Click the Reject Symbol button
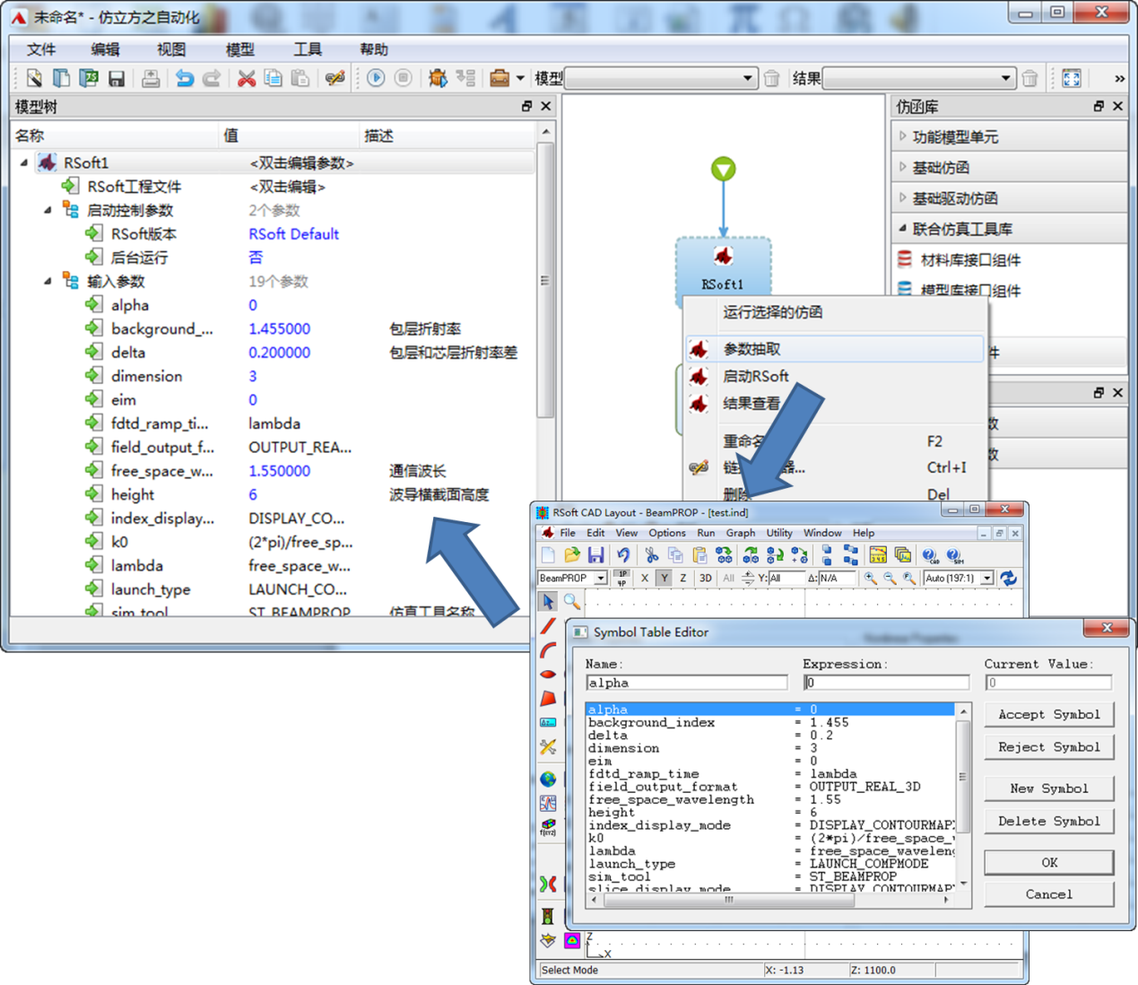 [1049, 746]
